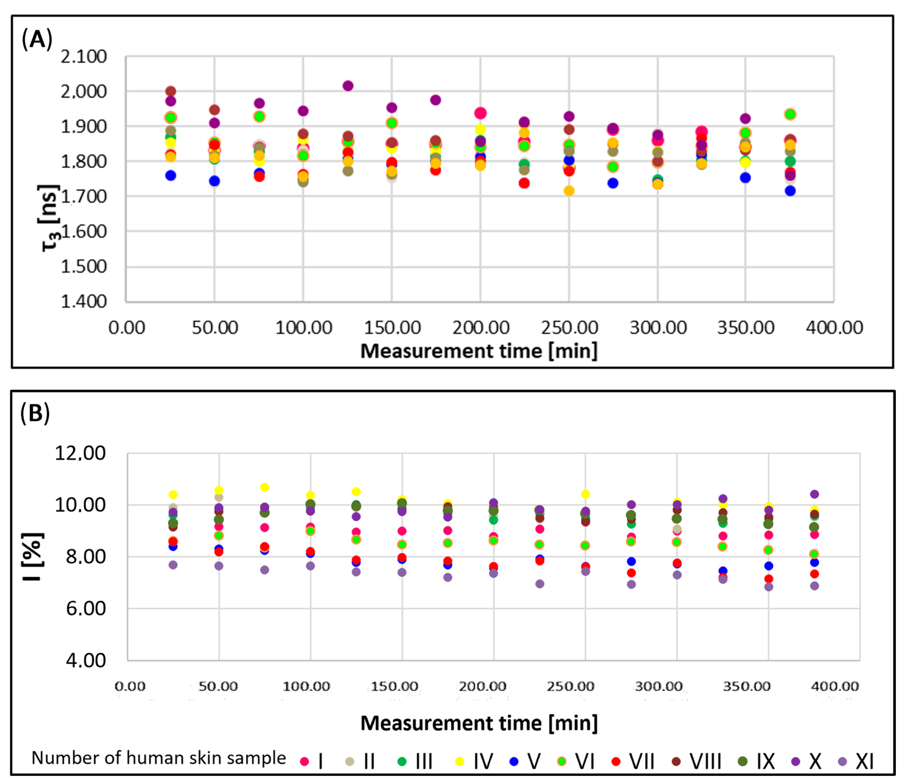Click the beige legend marker for sample II

[349, 761]
